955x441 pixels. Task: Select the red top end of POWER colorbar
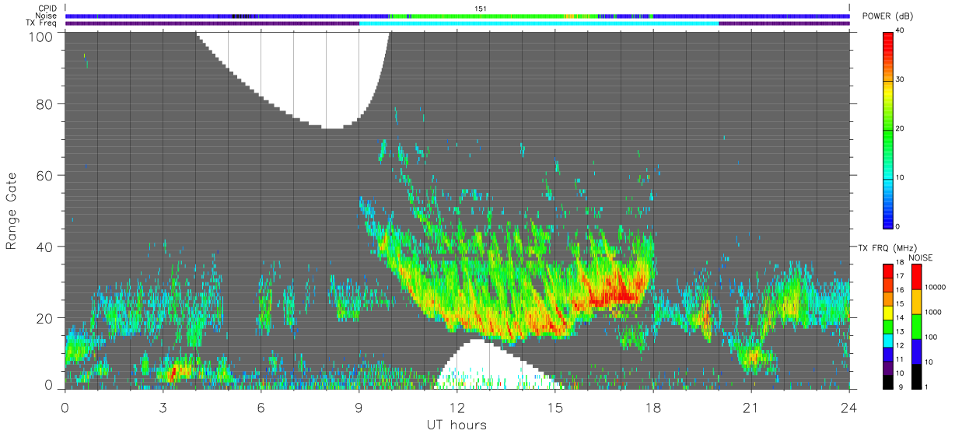pos(889,43)
